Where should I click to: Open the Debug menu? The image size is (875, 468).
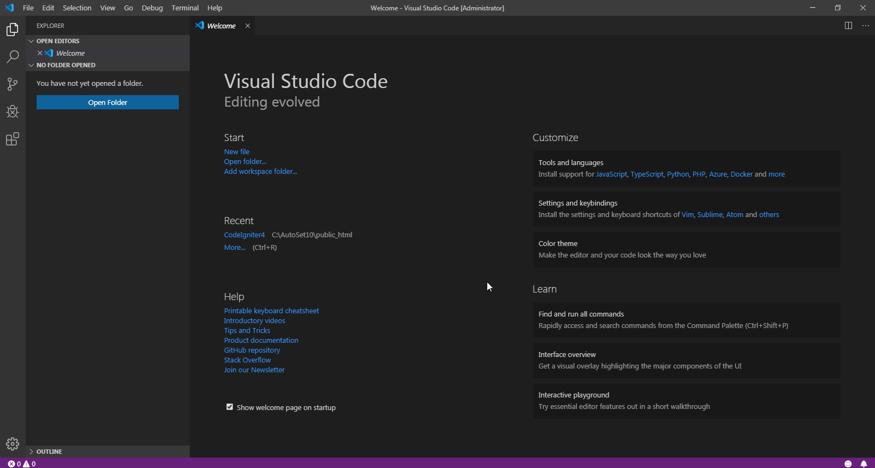coord(152,8)
